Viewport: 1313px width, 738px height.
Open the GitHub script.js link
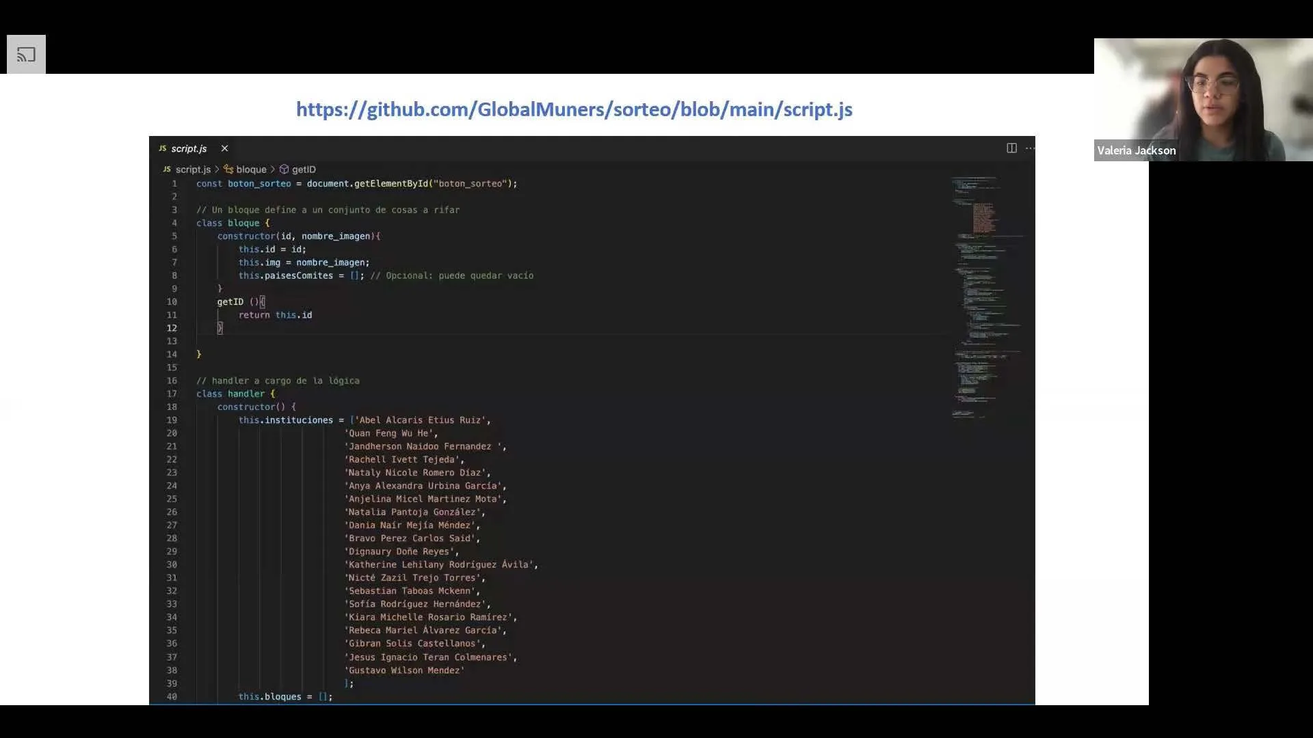[x=574, y=109]
